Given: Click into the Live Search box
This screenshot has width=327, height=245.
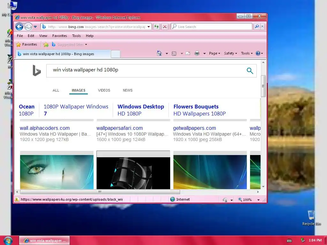Looking at the screenshot, I should pyautogui.click(x=211, y=27).
